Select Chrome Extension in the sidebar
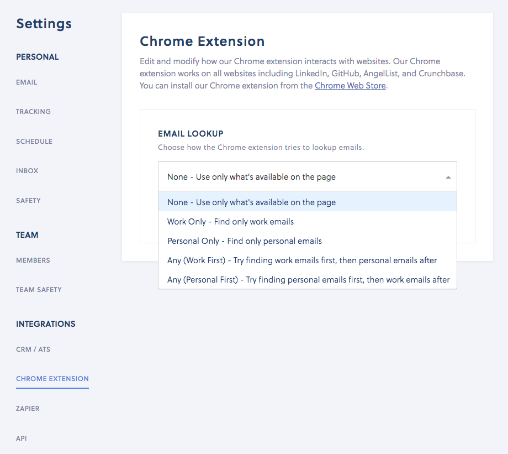Screen dimensions: 508x454 point(52,379)
